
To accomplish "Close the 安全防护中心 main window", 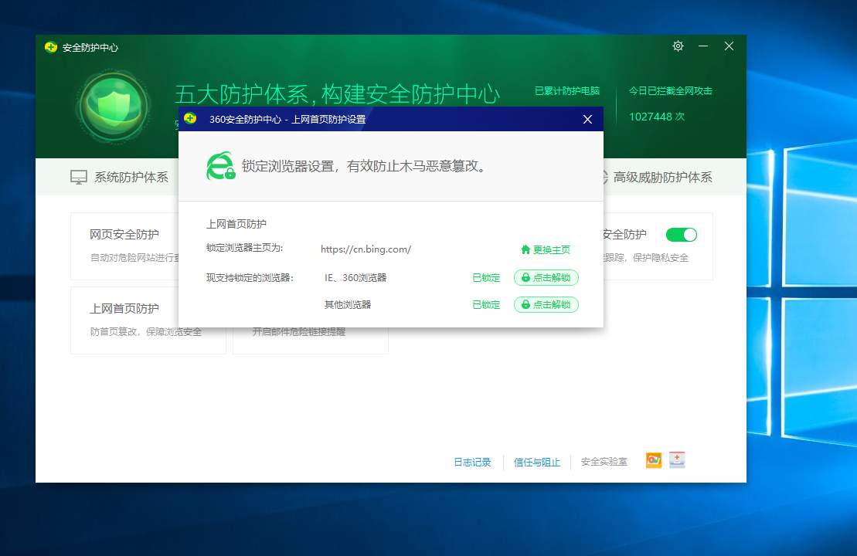I will pyautogui.click(x=729, y=46).
